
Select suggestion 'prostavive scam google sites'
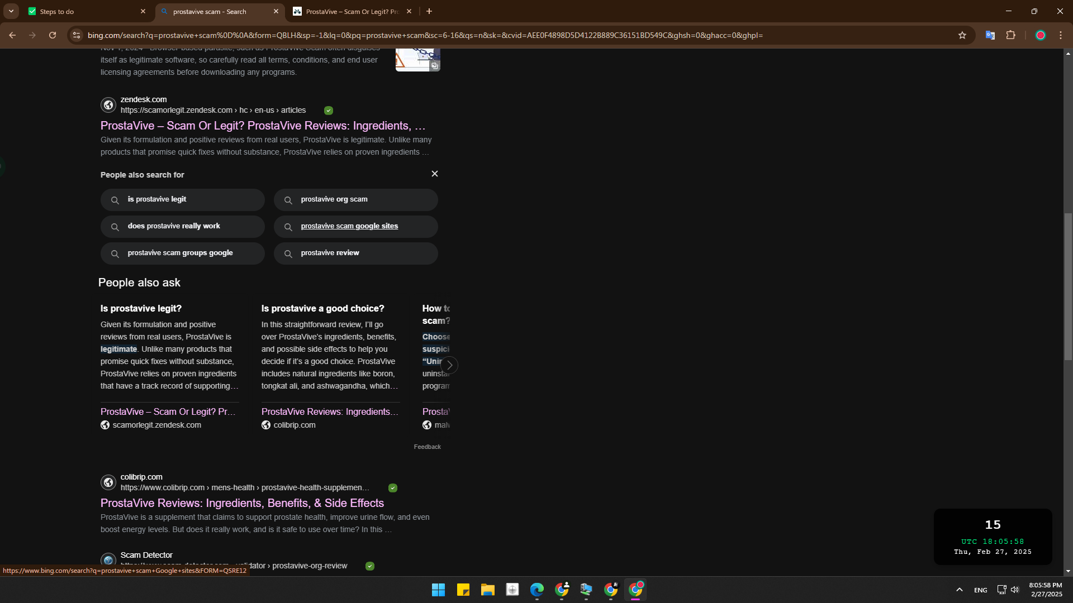click(x=356, y=226)
